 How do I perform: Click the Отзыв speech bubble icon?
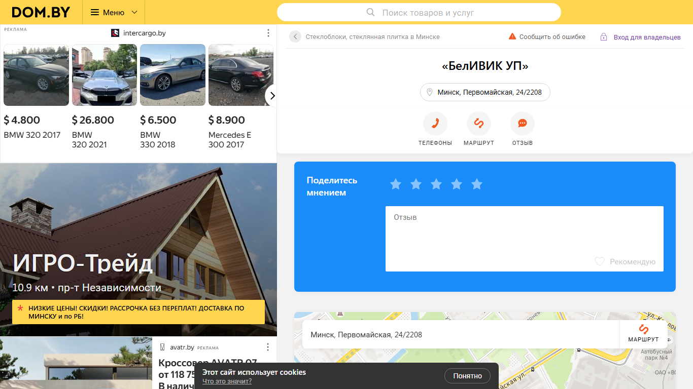(x=523, y=124)
